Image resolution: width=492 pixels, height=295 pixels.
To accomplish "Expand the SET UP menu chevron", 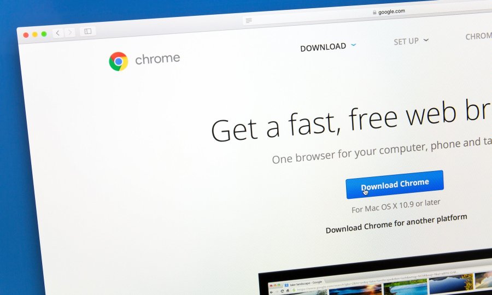I will point(426,40).
